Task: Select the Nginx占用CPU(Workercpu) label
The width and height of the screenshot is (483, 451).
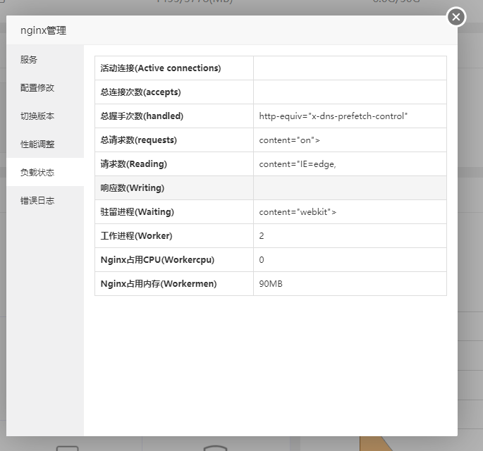Action: (157, 260)
